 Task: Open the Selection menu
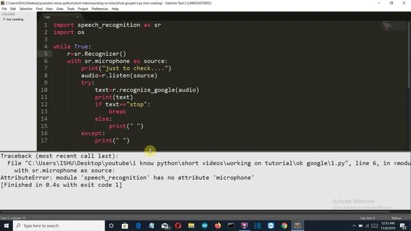tap(26, 9)
